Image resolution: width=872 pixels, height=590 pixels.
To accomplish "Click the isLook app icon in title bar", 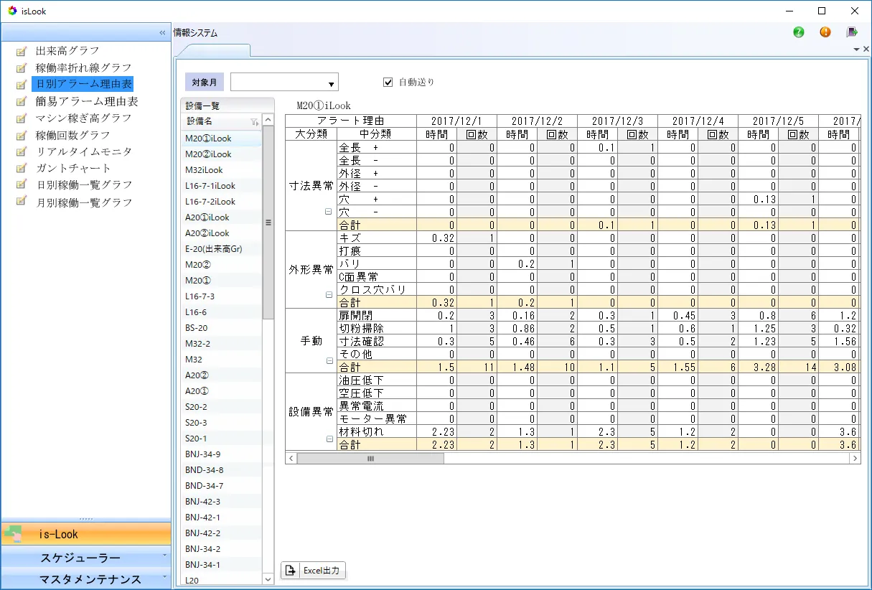I will [x=12, y=11].
